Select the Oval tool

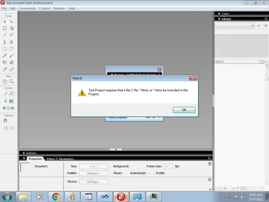[5, 49]
